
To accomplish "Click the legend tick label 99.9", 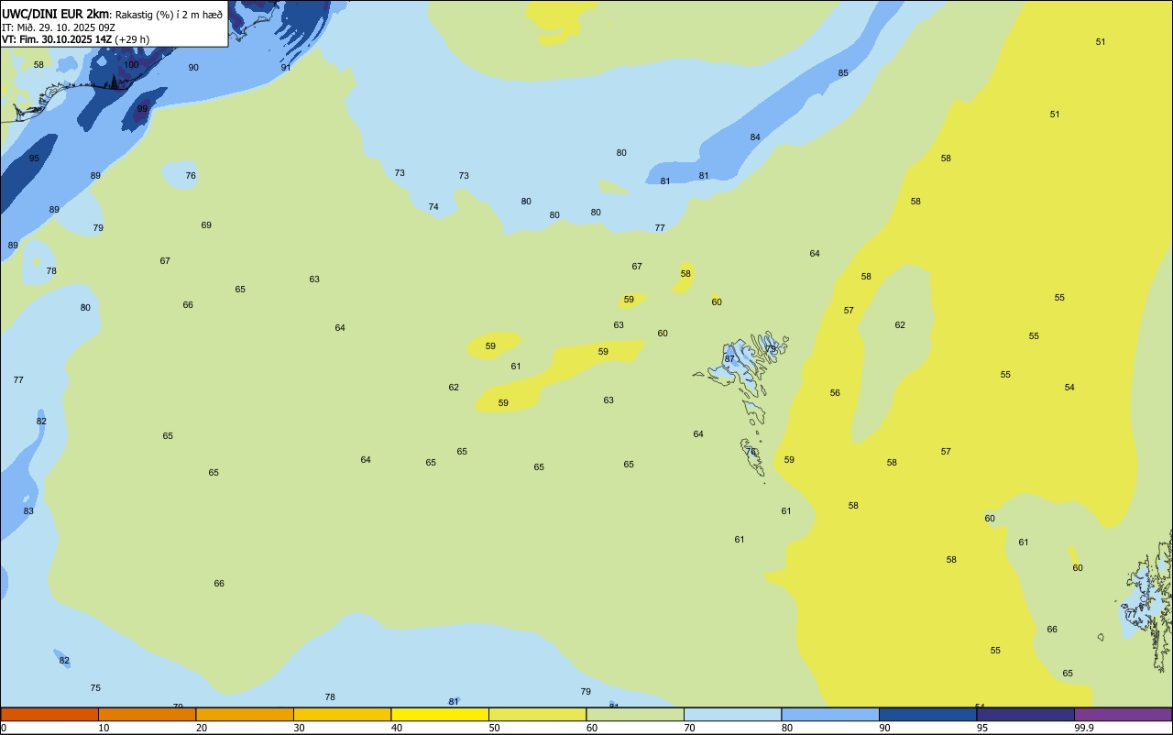I will coord(1084,728).
